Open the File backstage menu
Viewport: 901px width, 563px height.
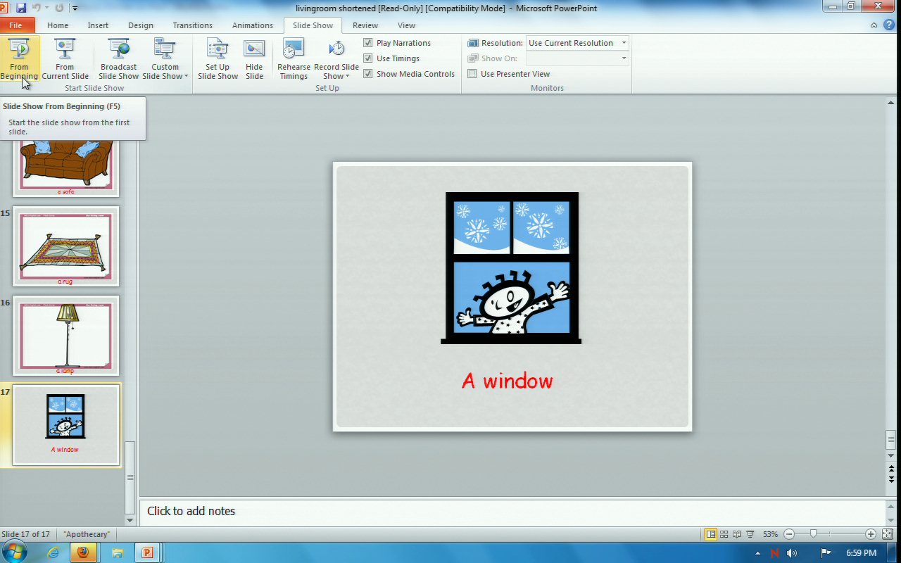pos(15,25)
